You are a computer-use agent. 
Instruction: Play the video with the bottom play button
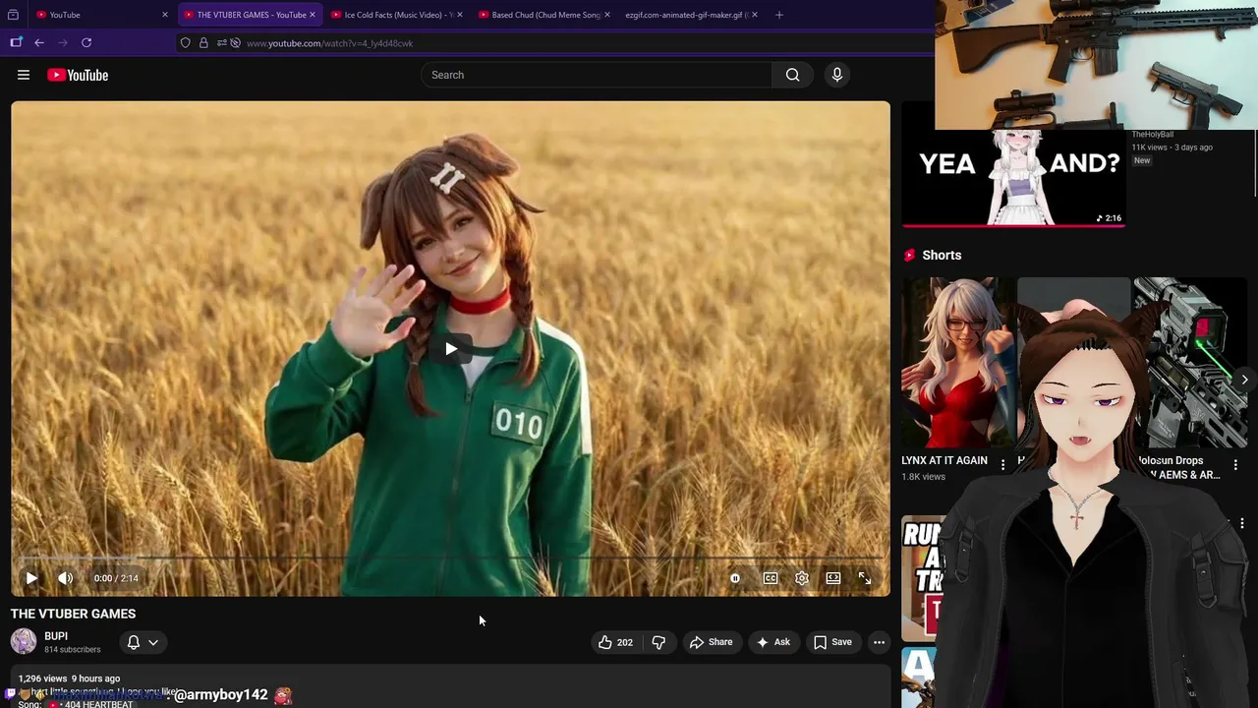click(x=31, y=578)
